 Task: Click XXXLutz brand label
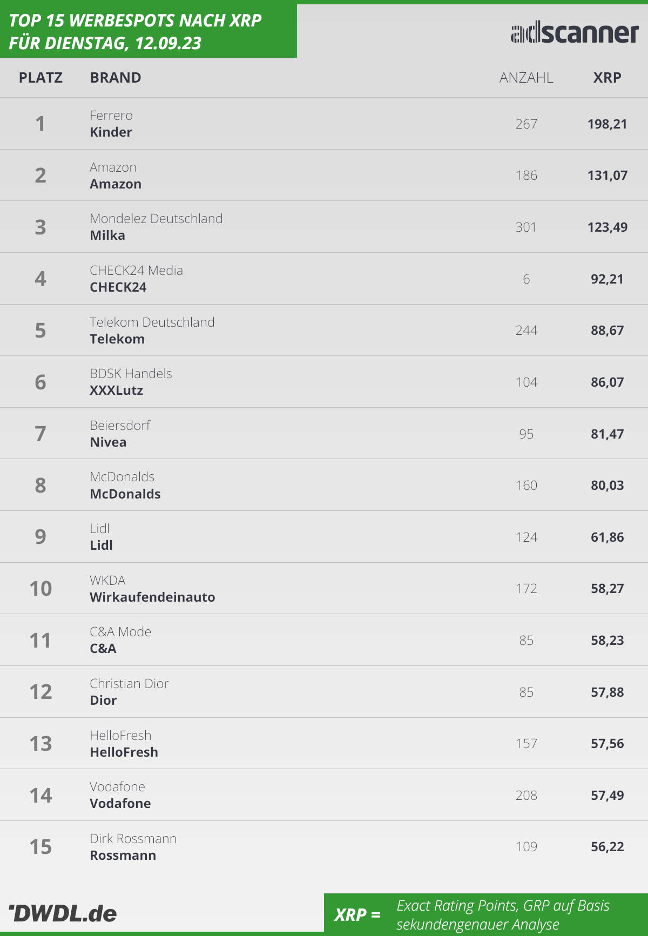(117, 390)
